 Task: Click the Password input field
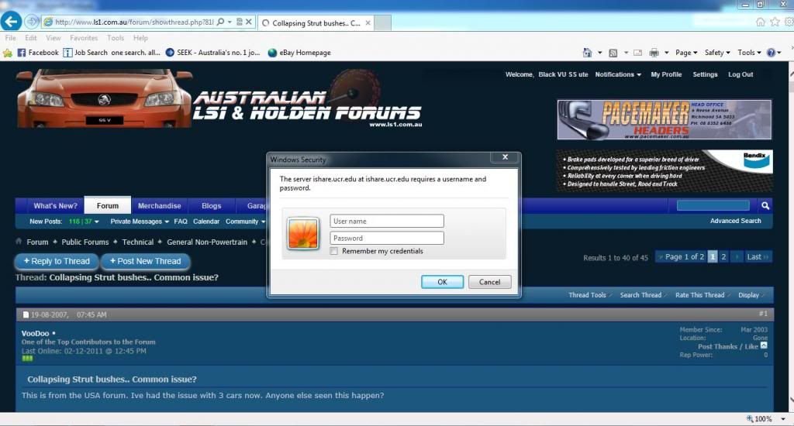click(387, 239)
